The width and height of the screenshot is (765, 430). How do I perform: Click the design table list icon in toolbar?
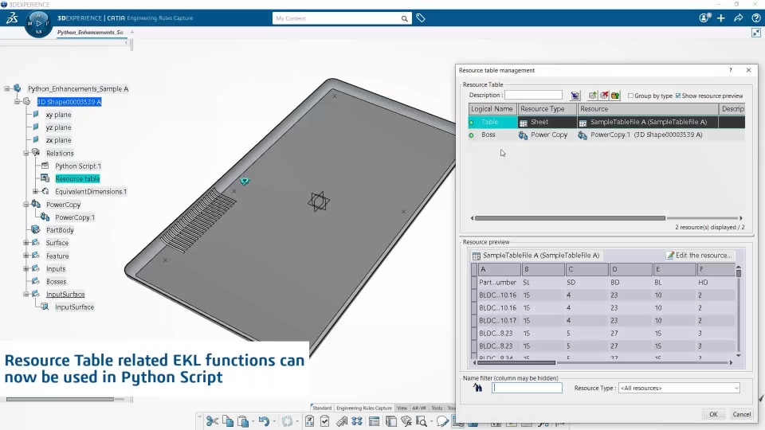[375, 421]
